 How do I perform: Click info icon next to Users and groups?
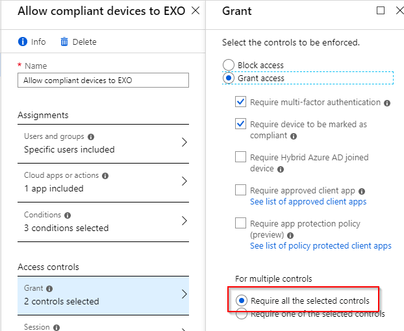pos(91,137)
